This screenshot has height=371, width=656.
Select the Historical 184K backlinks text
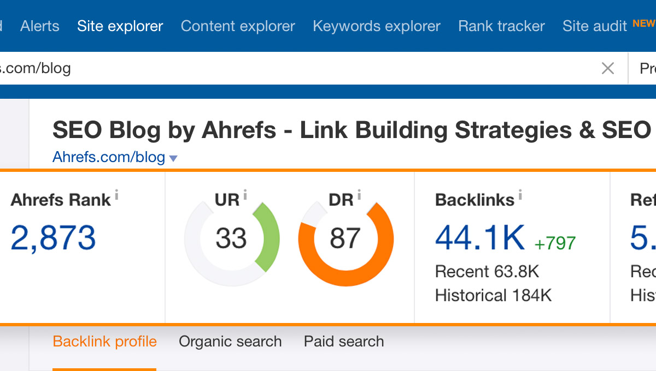(x=493, y=296)
